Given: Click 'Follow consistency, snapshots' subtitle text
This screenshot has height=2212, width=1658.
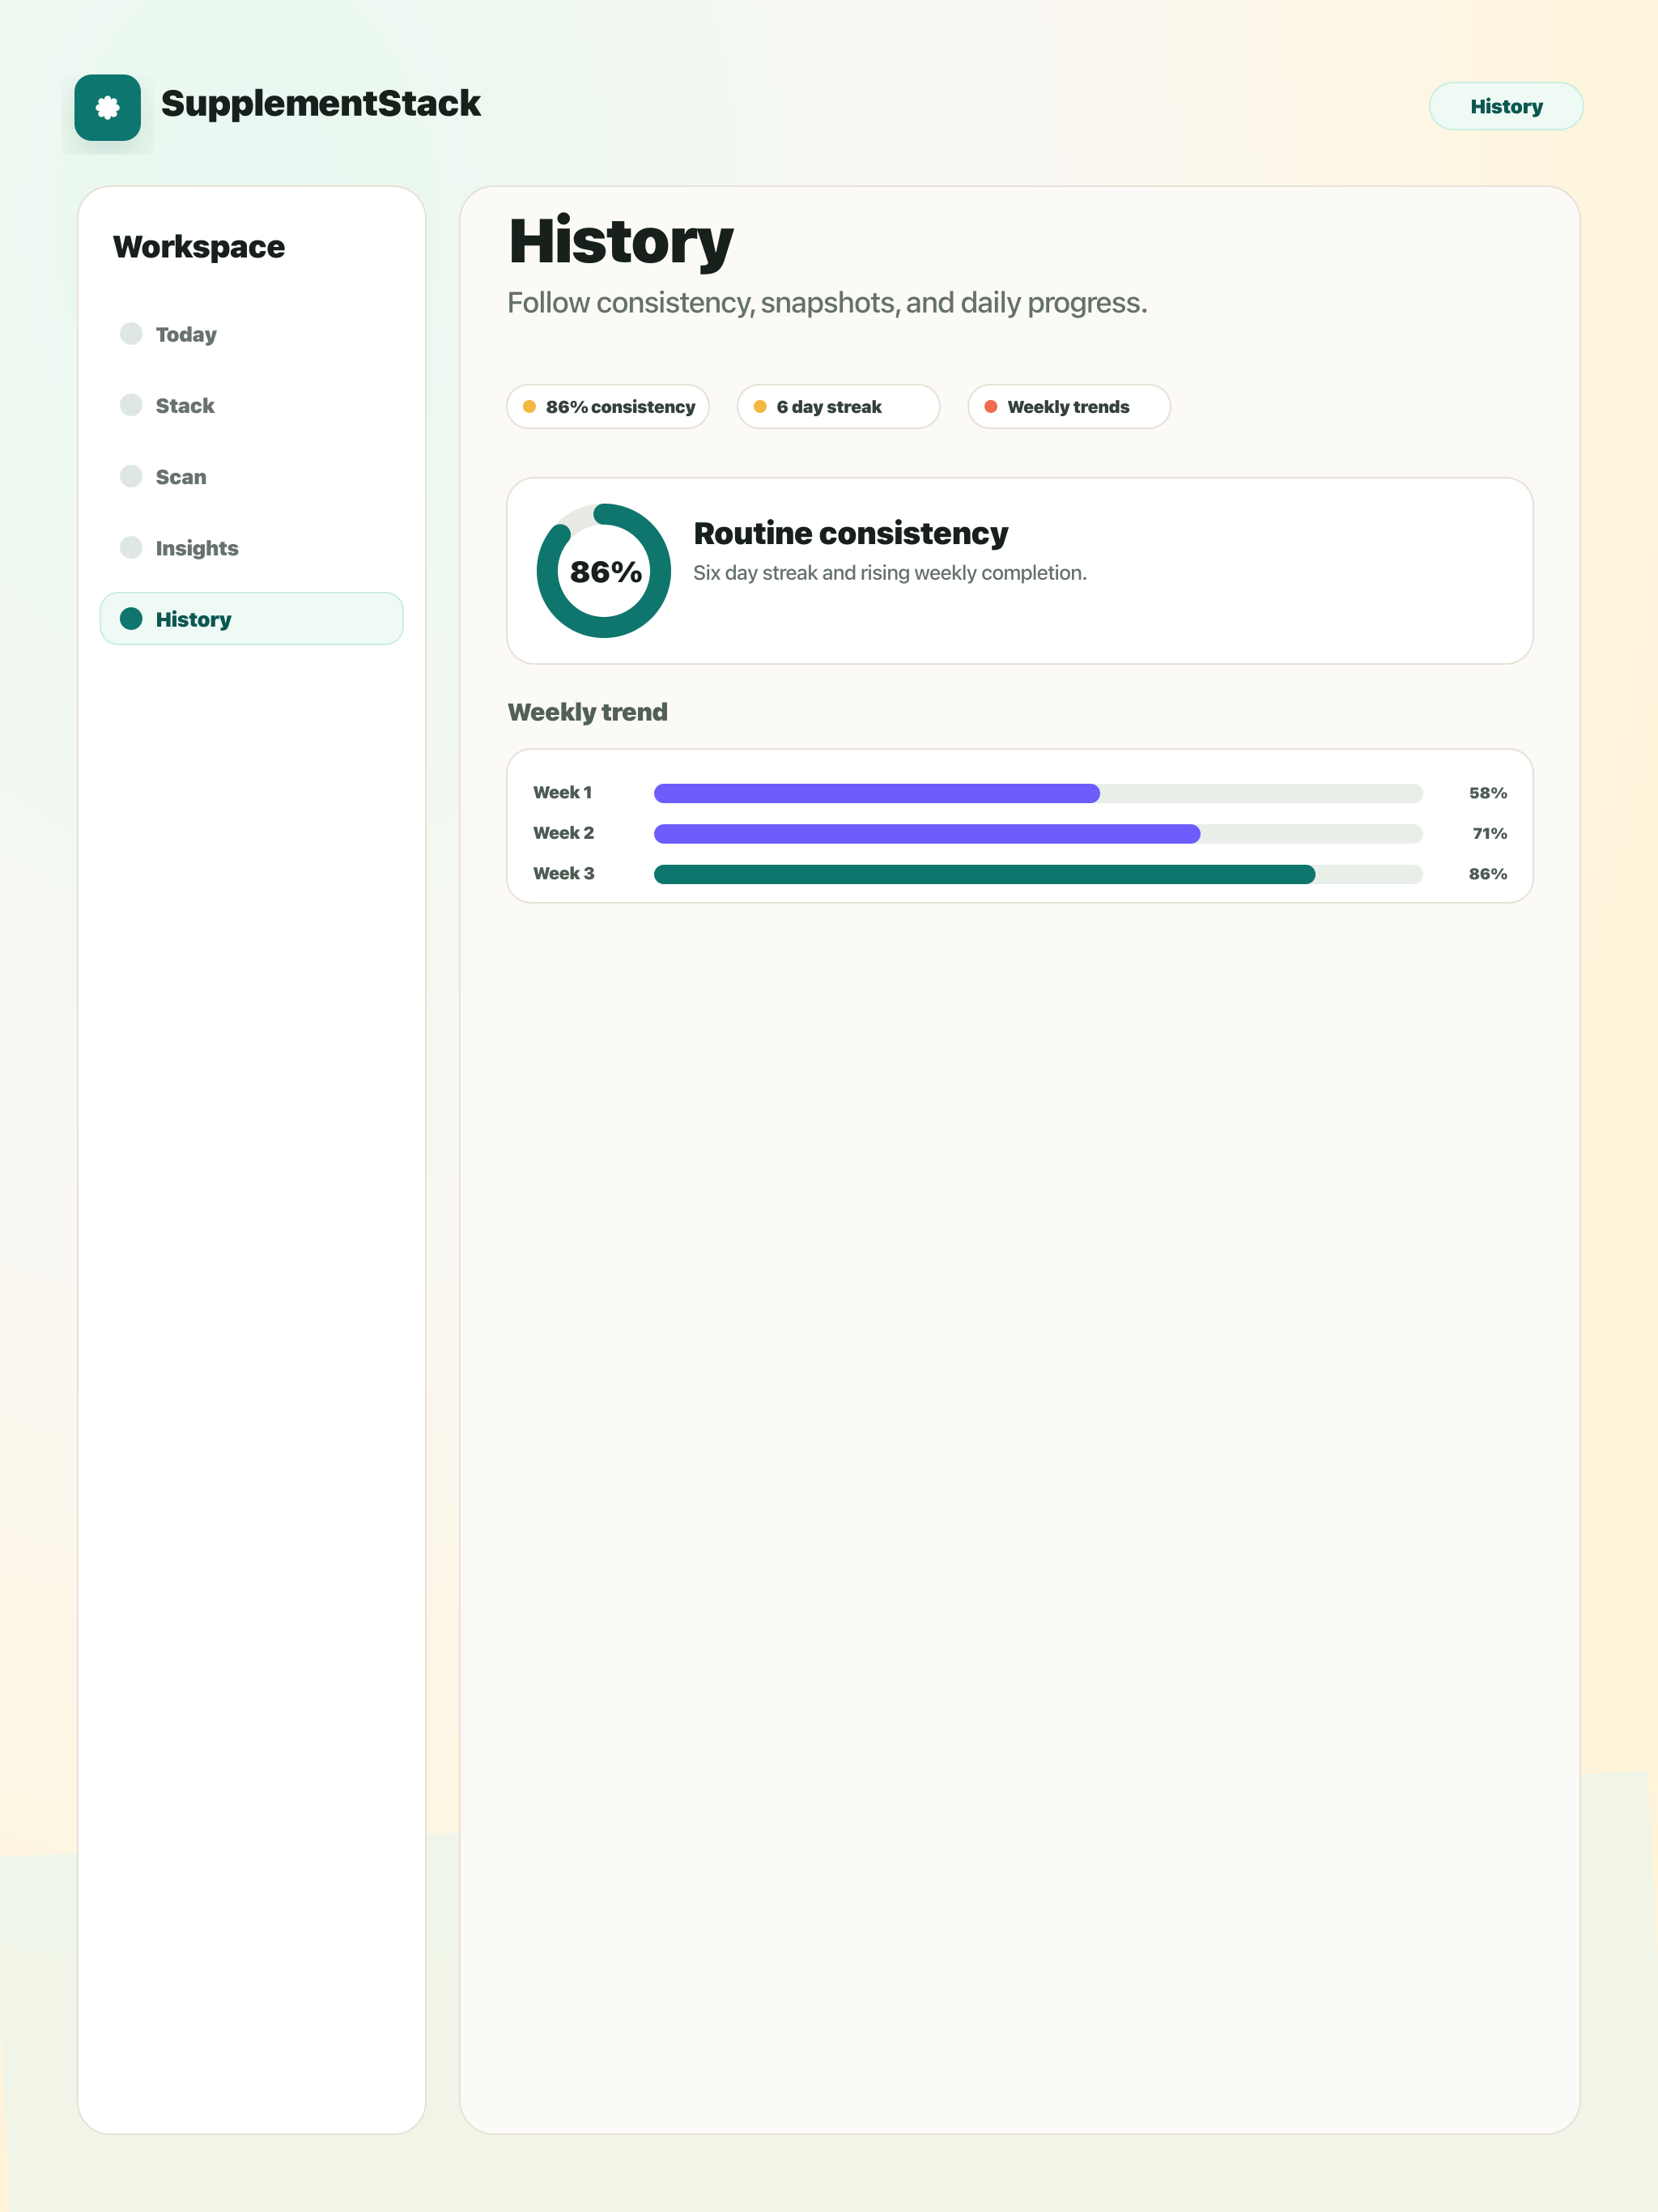Looking at the screenshot, I should coord(827,303).
